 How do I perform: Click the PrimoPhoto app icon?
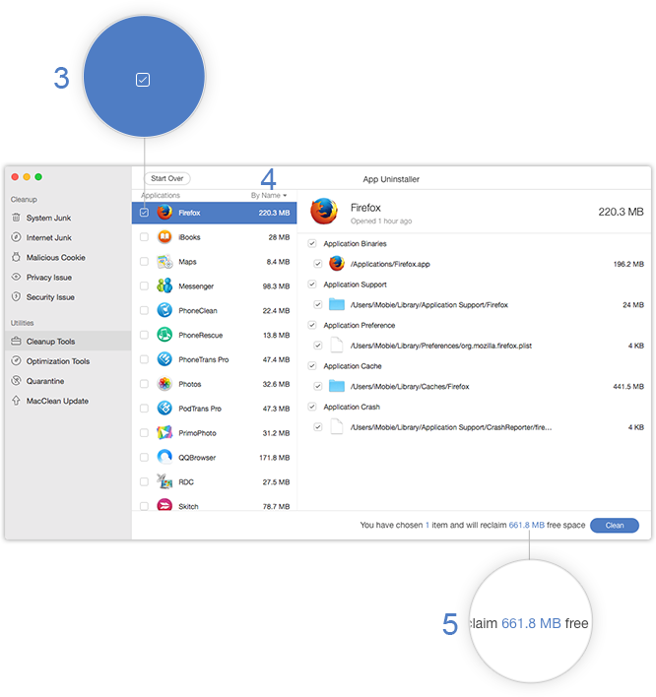pos(164,432)
